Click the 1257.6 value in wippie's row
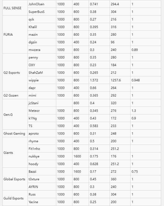This screenshot has width=164, height=206. coord(116,80)
